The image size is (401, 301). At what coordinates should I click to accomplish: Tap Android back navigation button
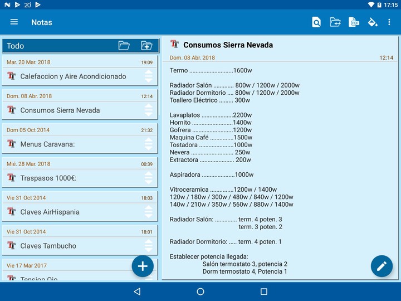coord(138,292)
